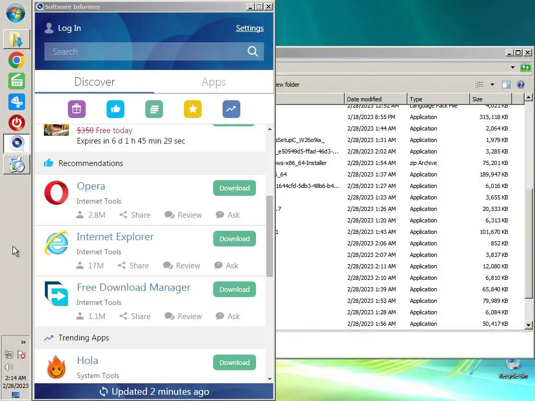Screen dimensions: 535x401
Task: Open Chrome from the left taskbar
Action: pos(16,61)
